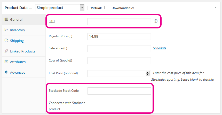The width and height of the screenshot is (222, 115).
Task: Click the Regular Price field showing 14.99
Action: tap(119, 36)
